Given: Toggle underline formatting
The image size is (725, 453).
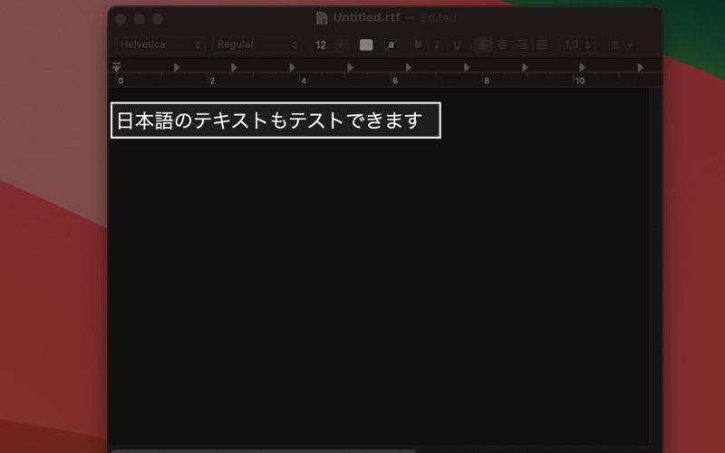Looking at the screenshot, I should pyautogui.click(x=457, y=44).
